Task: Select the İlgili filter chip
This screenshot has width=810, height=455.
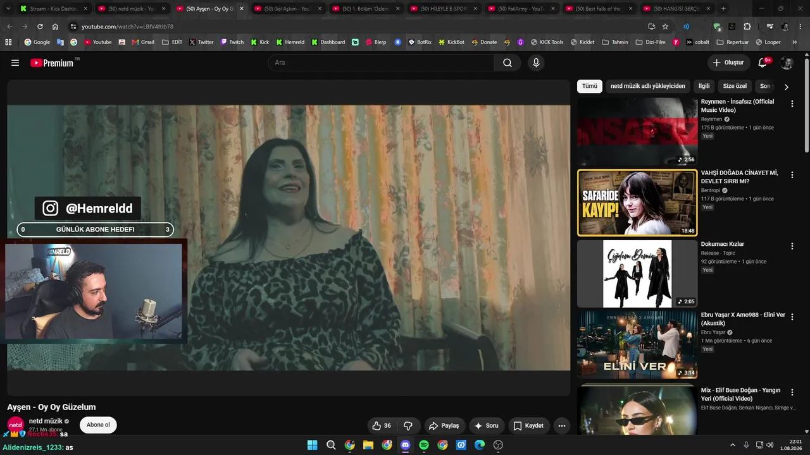Action: (x=704, y=86)
